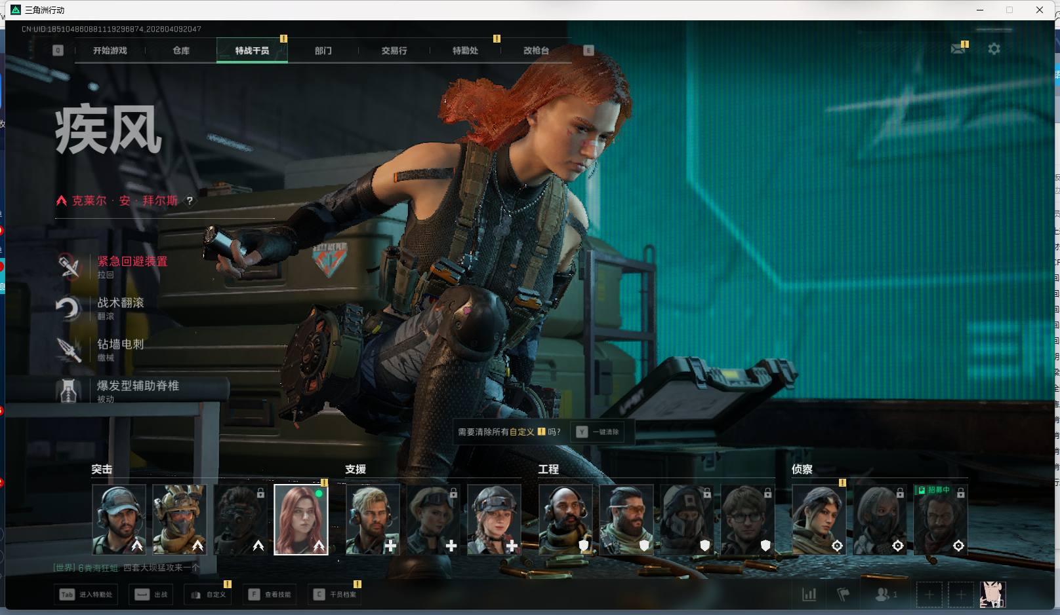The height and width of the screenshot is (615, 1060).
Task: Click the 三角洲行动 title bar app icon
Action: (x=16, y=10)
